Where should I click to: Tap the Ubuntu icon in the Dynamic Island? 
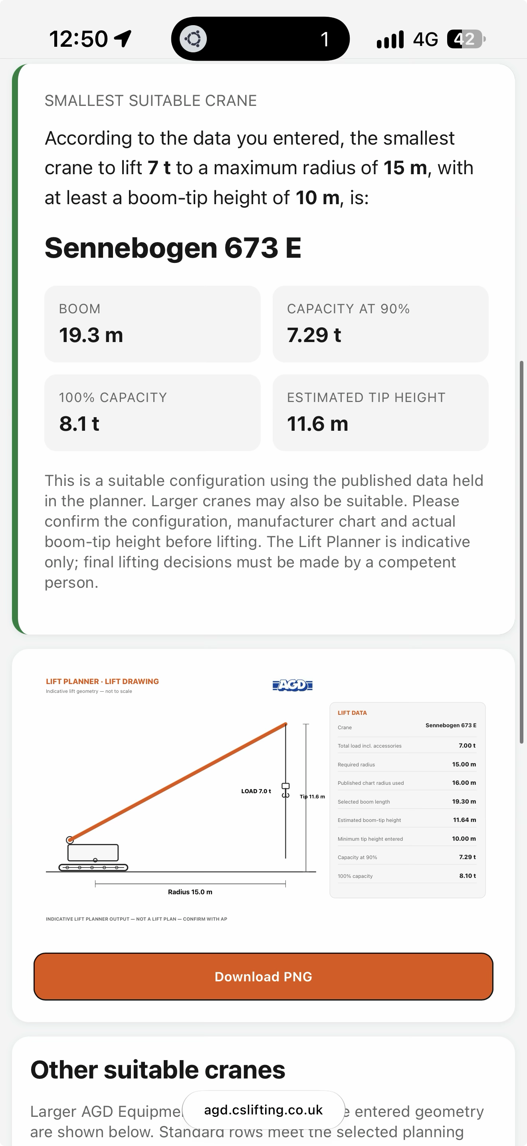[x=193, y=39]
